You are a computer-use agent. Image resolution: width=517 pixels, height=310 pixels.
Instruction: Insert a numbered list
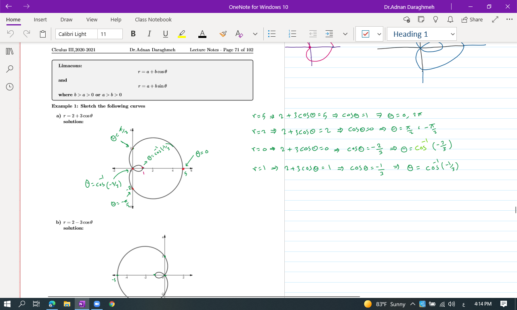pyautogui.click(x=293, y=34)
